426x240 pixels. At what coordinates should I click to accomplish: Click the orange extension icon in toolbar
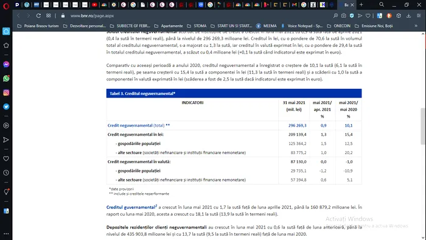[x=389, y=16]
